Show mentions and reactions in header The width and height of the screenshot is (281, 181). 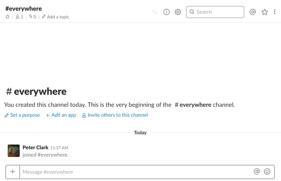(x=253, y=12)
